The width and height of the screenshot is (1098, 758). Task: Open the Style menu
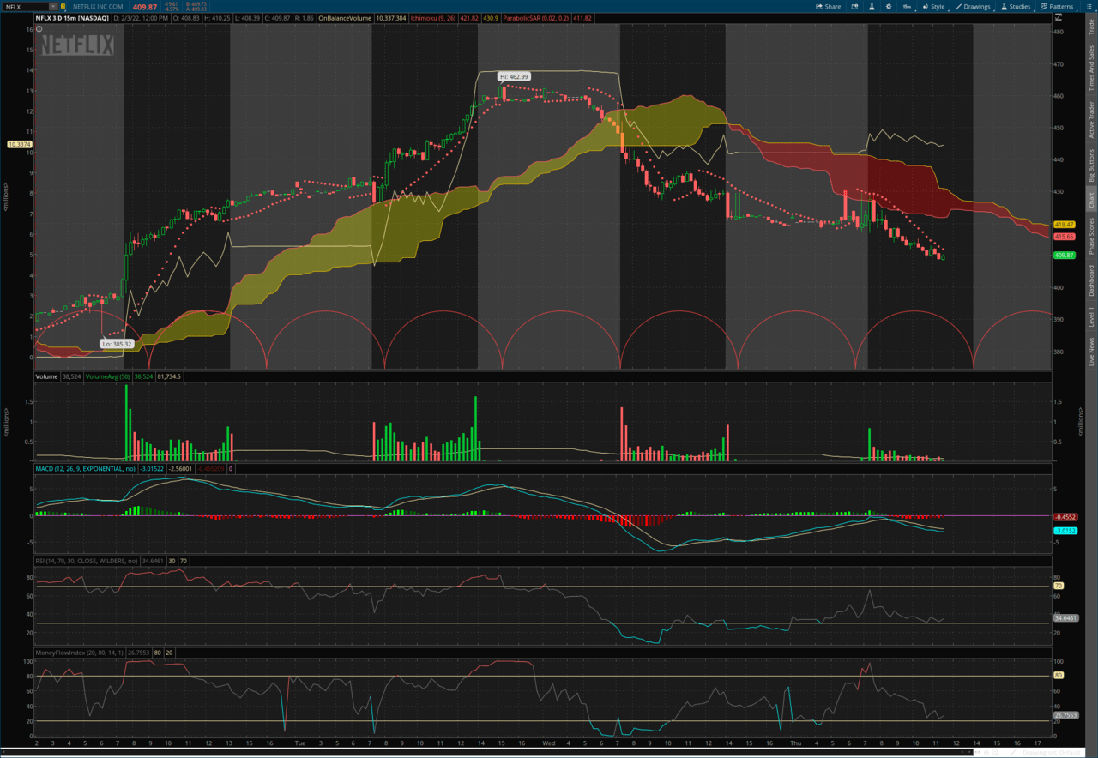(x=933, y=7)
